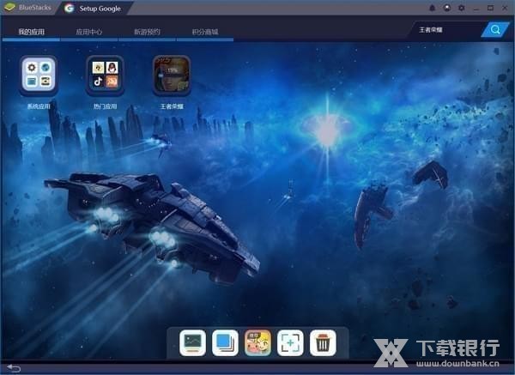515x375 pixels.
Task: Open the settings gear in the title bar
Action: 461,8
